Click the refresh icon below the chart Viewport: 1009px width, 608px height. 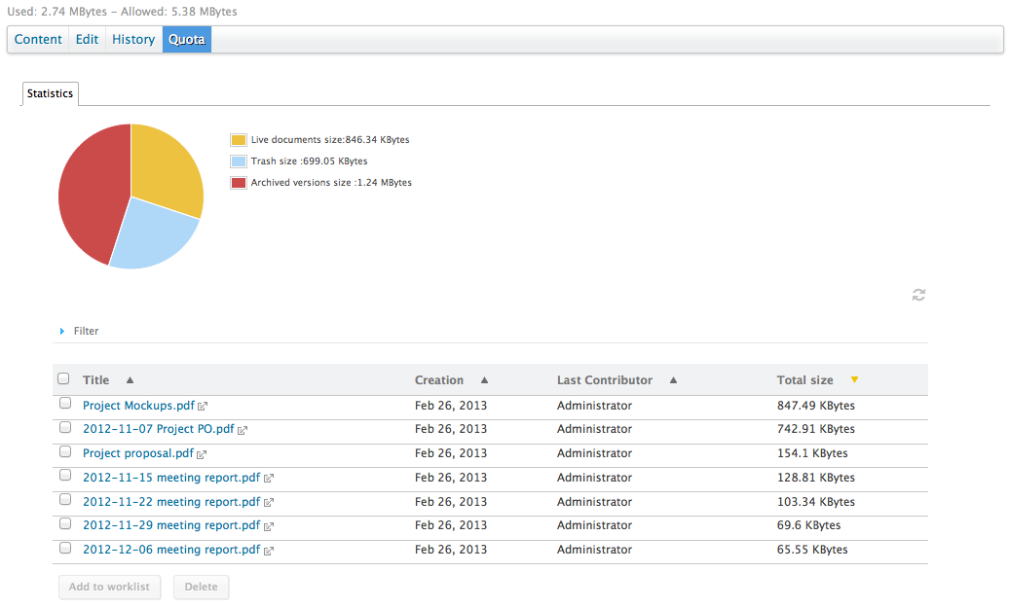tap(918, 295)
